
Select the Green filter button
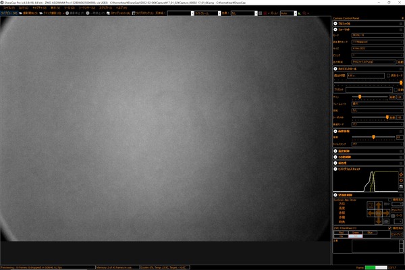coord(356,232)
